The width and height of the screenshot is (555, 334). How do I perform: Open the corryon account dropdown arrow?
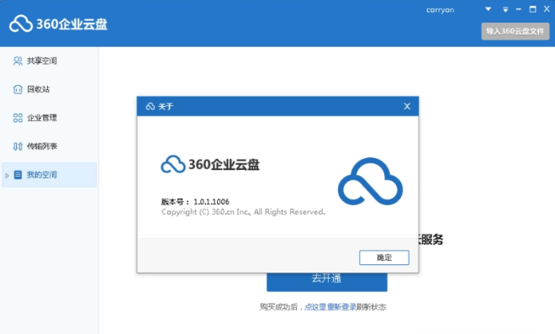488,9
